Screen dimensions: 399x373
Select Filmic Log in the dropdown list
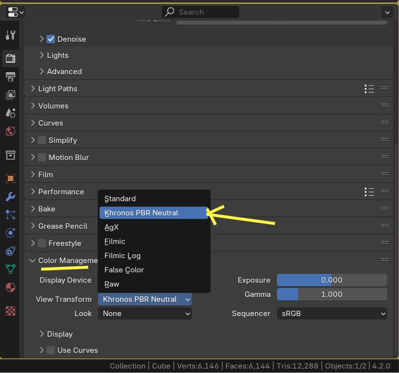123,256
